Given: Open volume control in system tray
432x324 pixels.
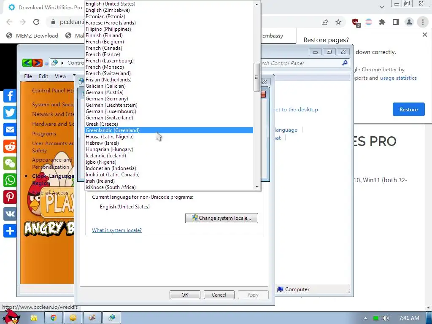Looking at the screenshot, I should (386, 318).
